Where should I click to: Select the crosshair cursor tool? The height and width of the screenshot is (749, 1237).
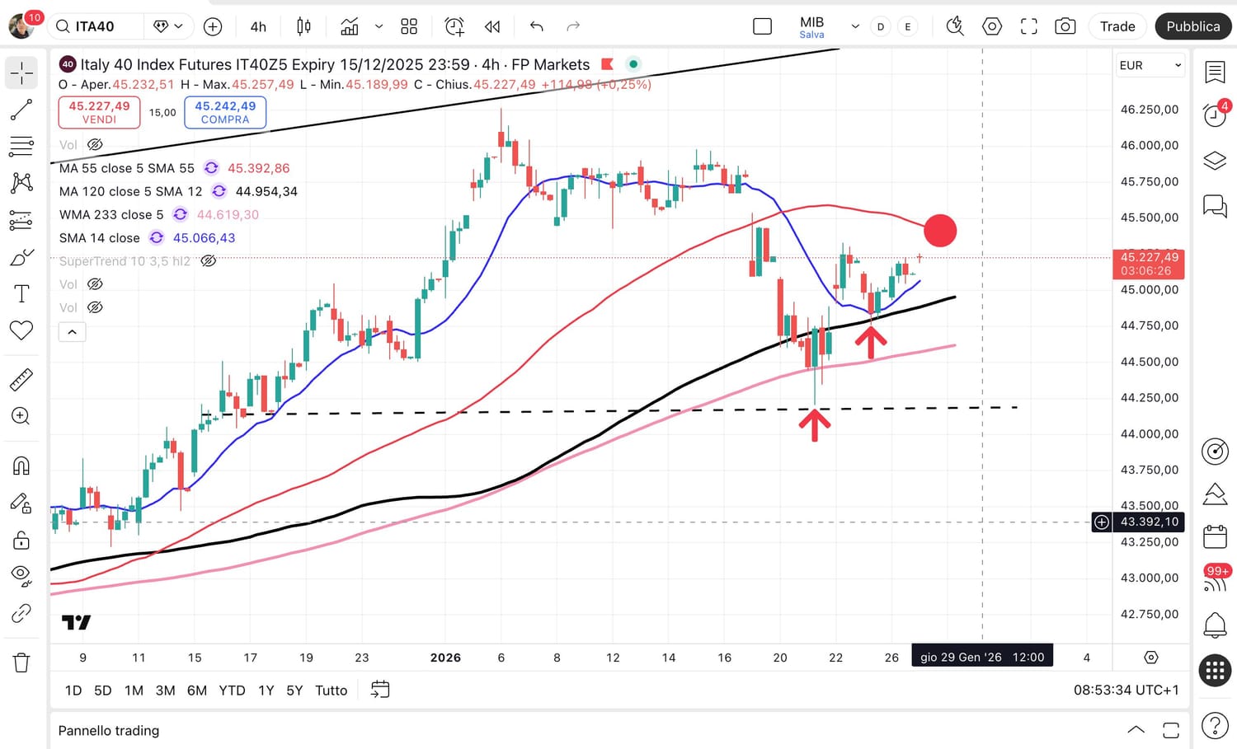coord(21,73)
